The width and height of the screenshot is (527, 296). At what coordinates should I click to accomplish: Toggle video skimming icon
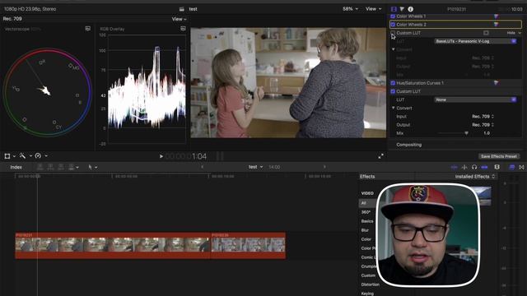pyautogui.click(x=454, y=167)
